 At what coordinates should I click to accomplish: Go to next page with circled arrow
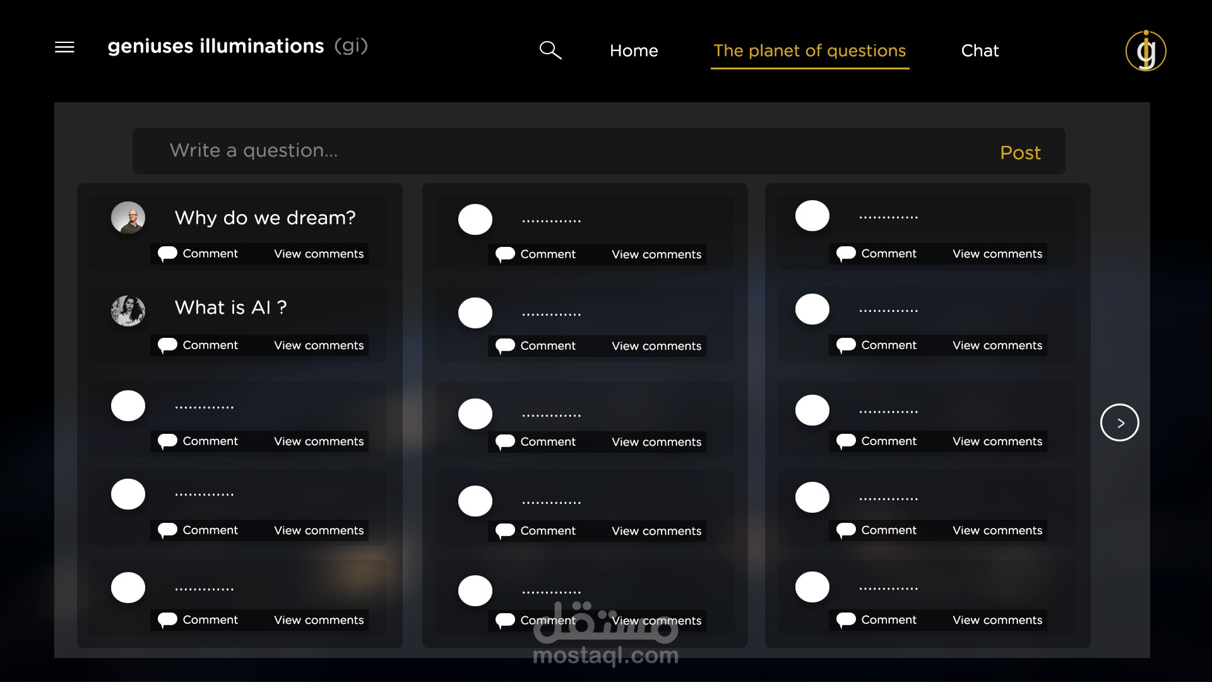1119,422
